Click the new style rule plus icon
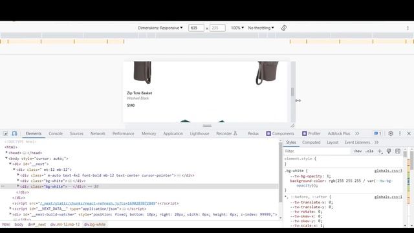This screenshot has height=233, width=414. click(x=380, y=151)
